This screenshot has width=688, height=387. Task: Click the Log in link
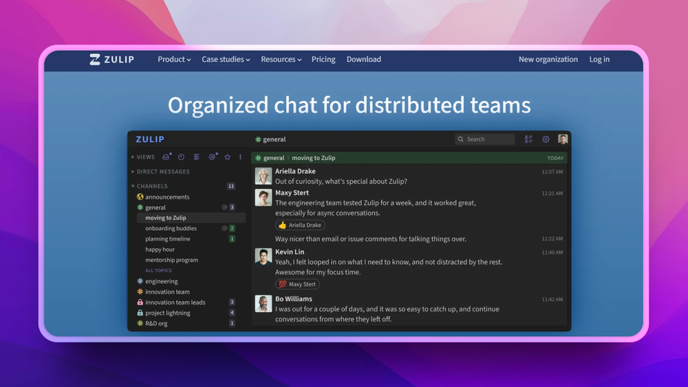pyautogui.click(x=599, y=59)
